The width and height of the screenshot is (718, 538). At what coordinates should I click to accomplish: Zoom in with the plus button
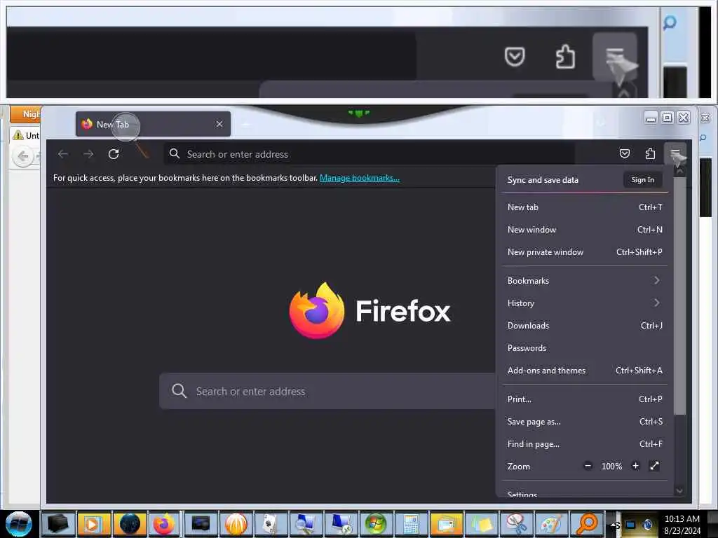coord(635,466)
